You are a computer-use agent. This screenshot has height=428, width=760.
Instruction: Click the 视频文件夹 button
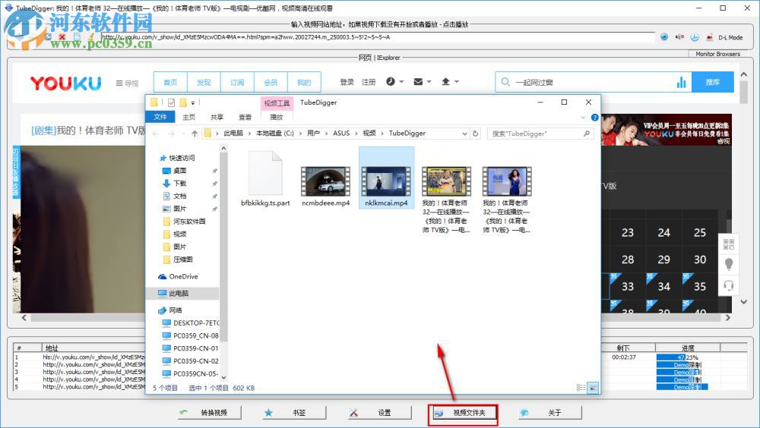[x=464, y=413]
